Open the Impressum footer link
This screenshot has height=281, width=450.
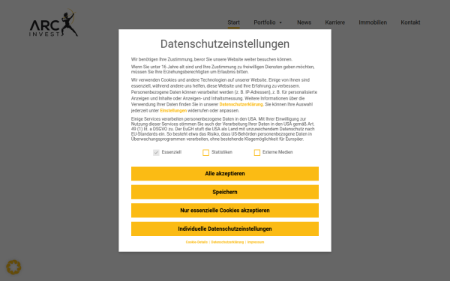[x=256, y=242]
